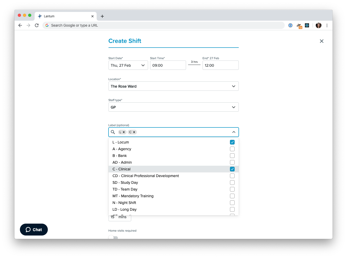The image size is (347, 258).
Task: Click the search magnifier icon in Label field
Action: coord(113,132)
